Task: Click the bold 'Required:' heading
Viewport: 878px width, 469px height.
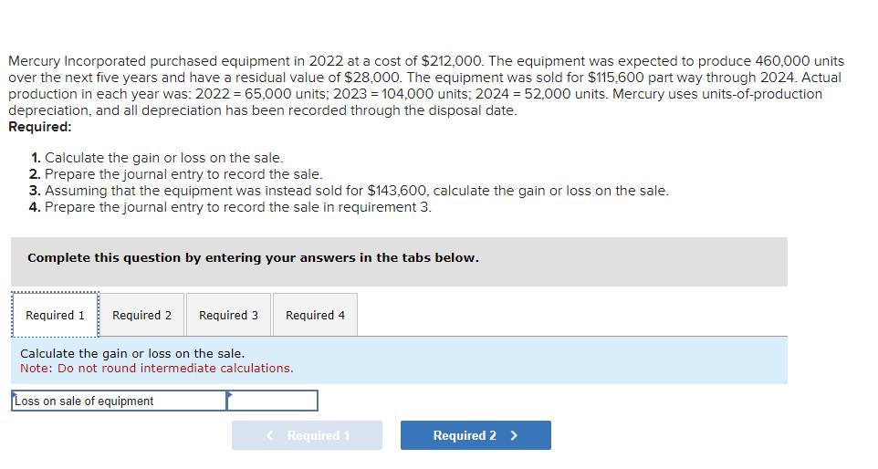Action: coord(40,127)
